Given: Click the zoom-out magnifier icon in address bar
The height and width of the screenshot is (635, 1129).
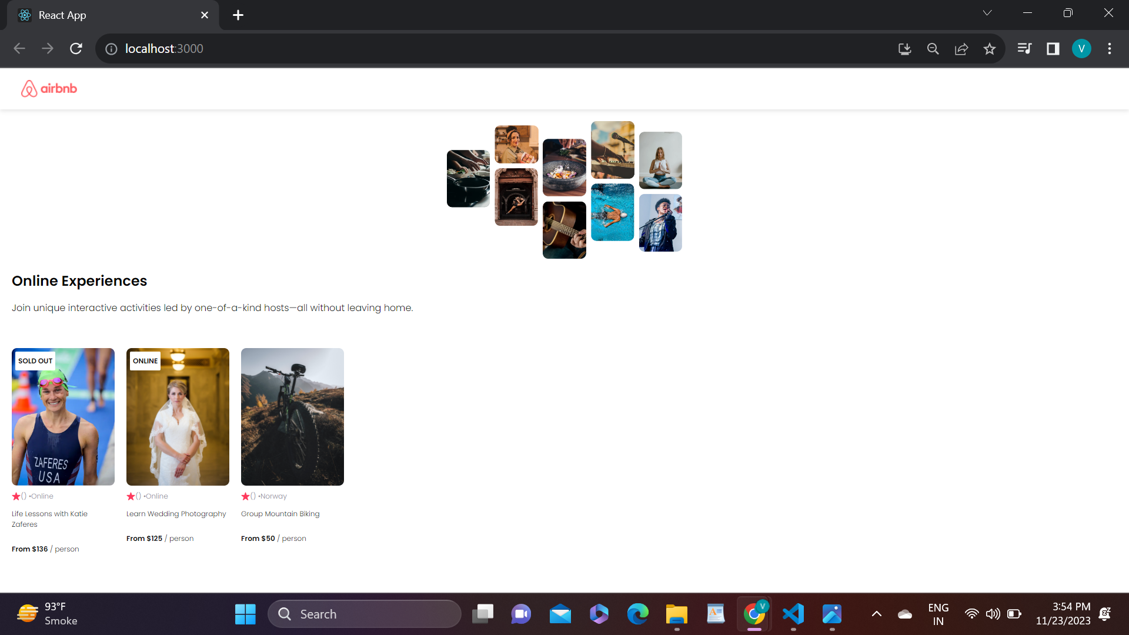Looking at the screenshot, I should tap(933, 49).
